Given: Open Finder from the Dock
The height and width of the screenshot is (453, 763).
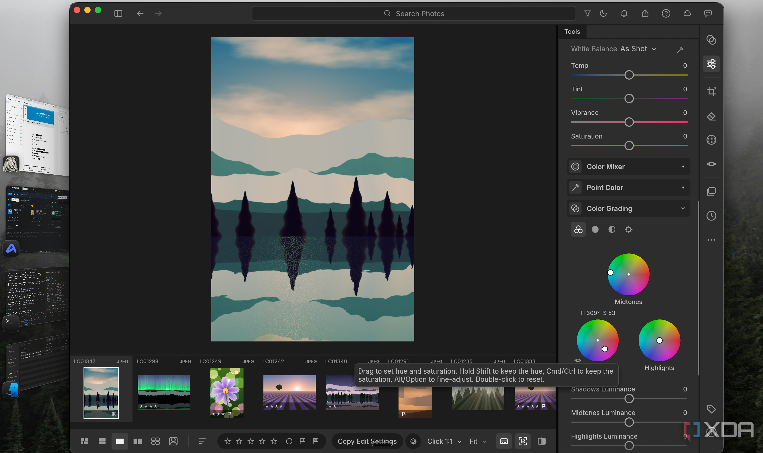Looking at the screenshot, I should [11, 390].
